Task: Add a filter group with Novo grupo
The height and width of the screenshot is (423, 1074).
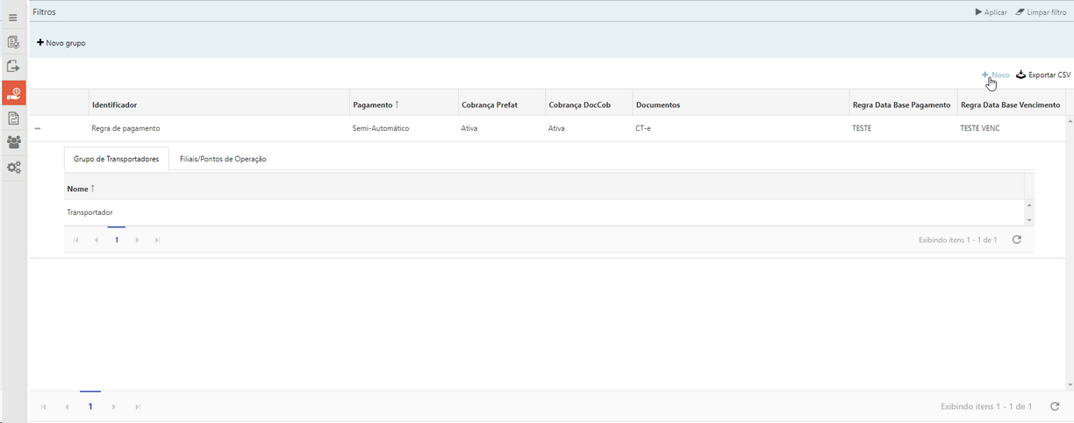Action: click(x=61, y=43)
